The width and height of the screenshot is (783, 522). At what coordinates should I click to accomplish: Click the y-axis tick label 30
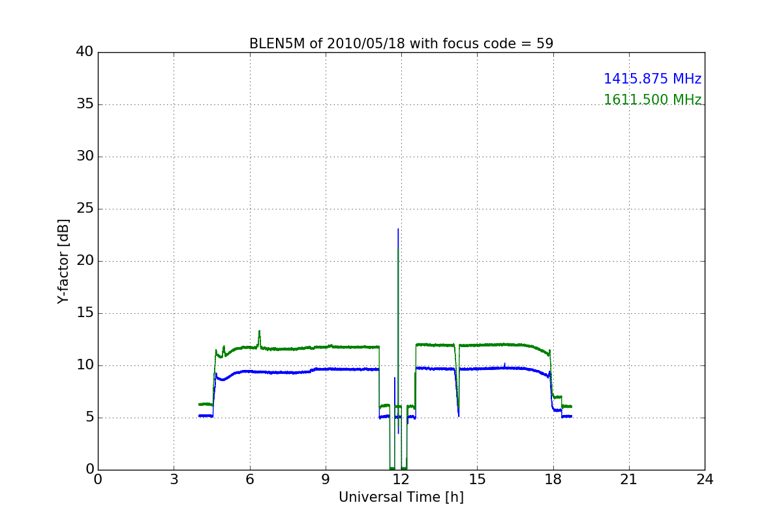(x=86, y=157)
